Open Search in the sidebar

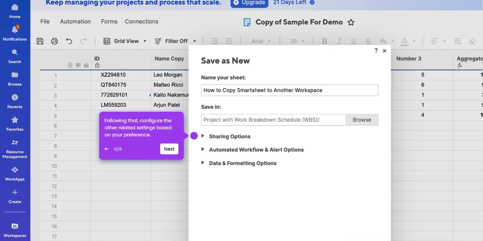point(15,56)
